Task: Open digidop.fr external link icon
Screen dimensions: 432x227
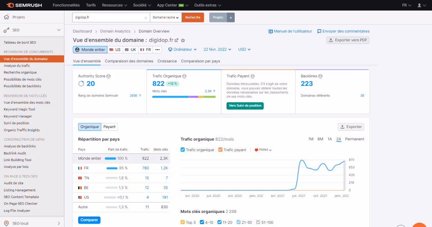Action: click(x=176, y=40)
